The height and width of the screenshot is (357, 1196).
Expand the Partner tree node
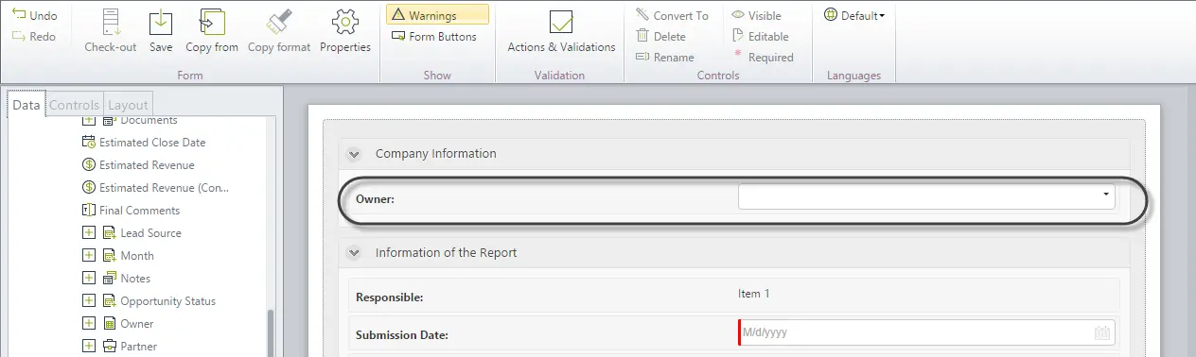click(89, 347)
